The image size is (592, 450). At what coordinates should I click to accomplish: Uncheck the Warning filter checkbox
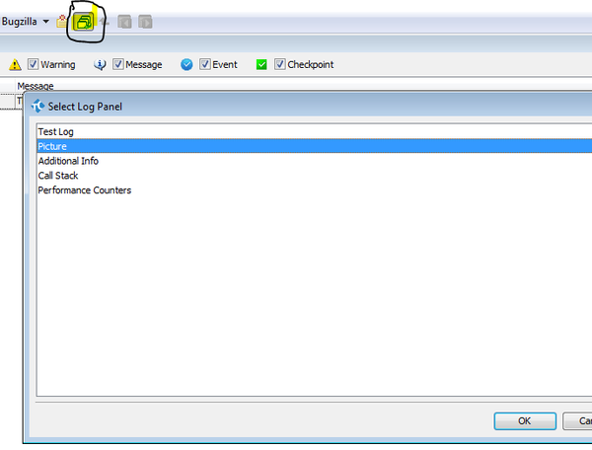pyautogui.click(x=33, y=64)
